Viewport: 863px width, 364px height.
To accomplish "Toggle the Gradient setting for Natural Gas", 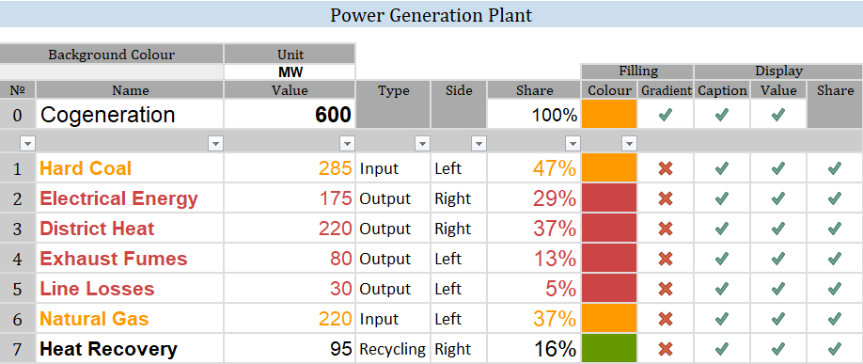I will (666, 319).
